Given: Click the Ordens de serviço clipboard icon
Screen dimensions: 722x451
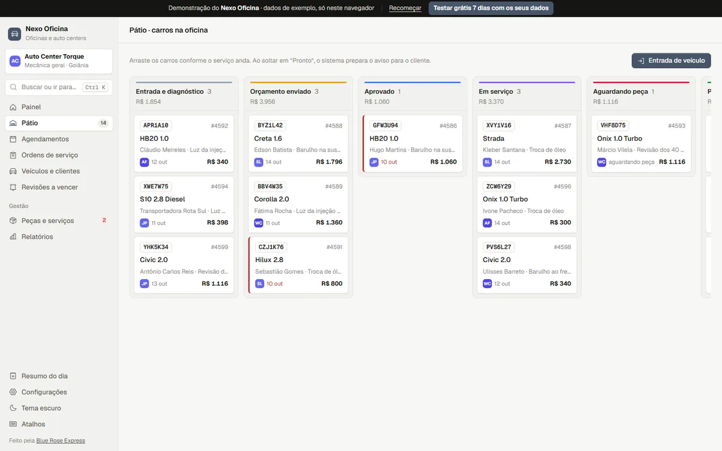Looking at the screenshot, I should 13,155.
